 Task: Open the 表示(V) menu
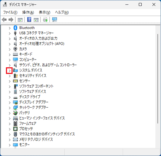click(45, 12)
